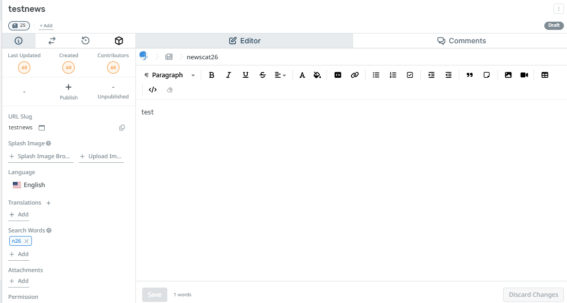Insert a checklist with the checkbox icon
567x303 pixels.
[410, 75]
